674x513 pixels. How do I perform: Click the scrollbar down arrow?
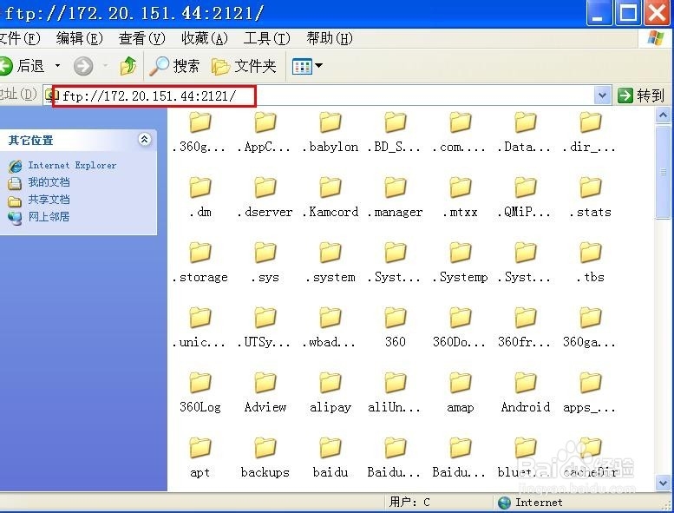[x=663, y=483]
